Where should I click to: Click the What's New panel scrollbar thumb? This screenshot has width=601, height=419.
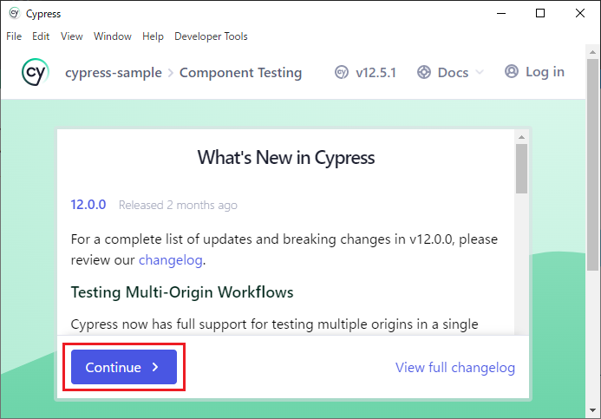521,168
